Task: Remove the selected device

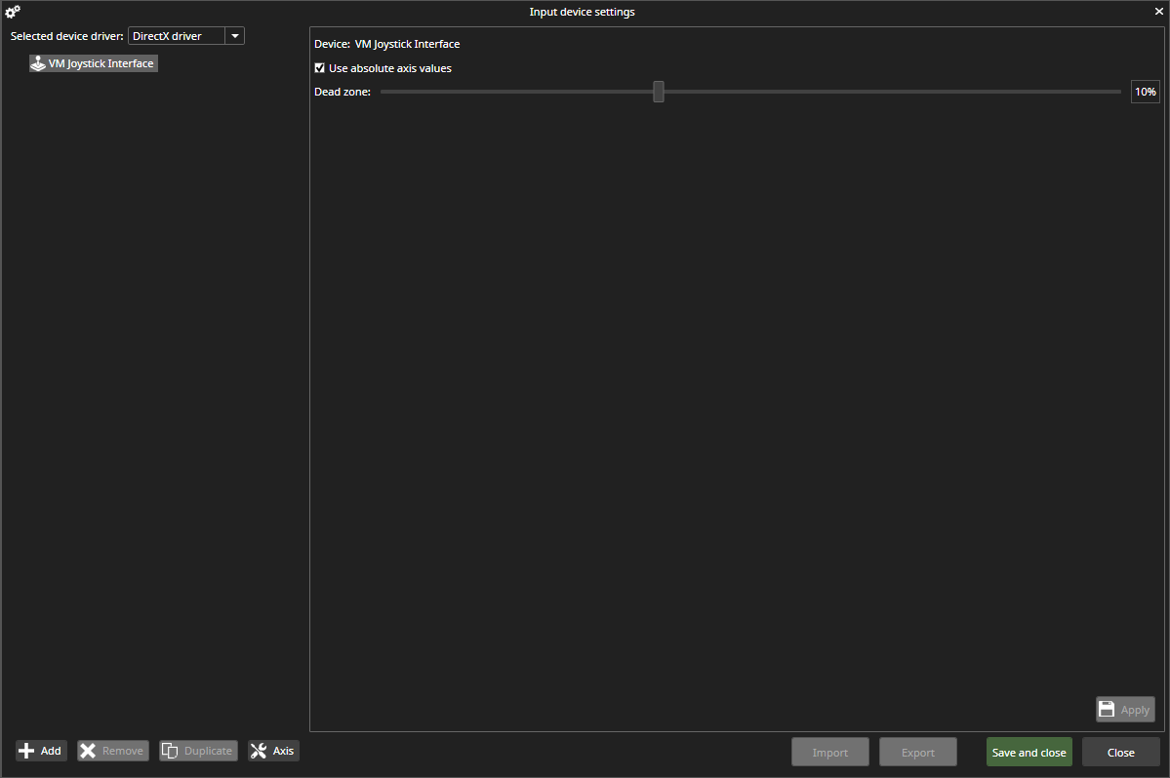Action: coord(112,751)
